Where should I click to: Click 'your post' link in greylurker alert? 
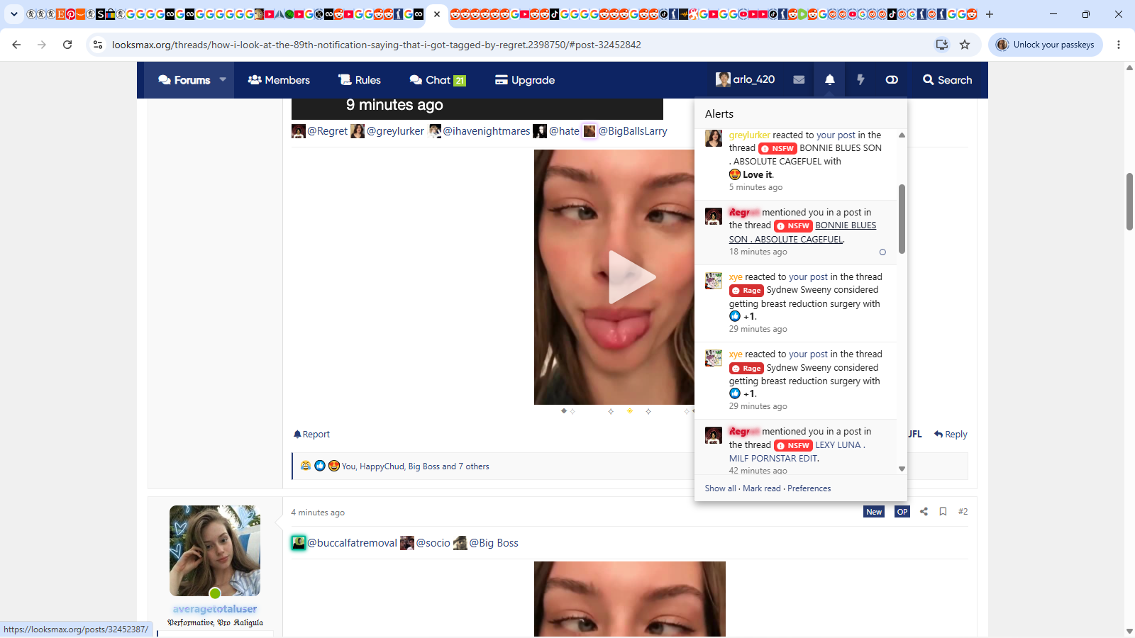tap(836, 135)
